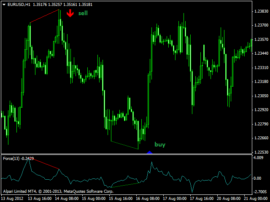Click the '17 Aug 16:00' time axis label

tap(202, 199)
